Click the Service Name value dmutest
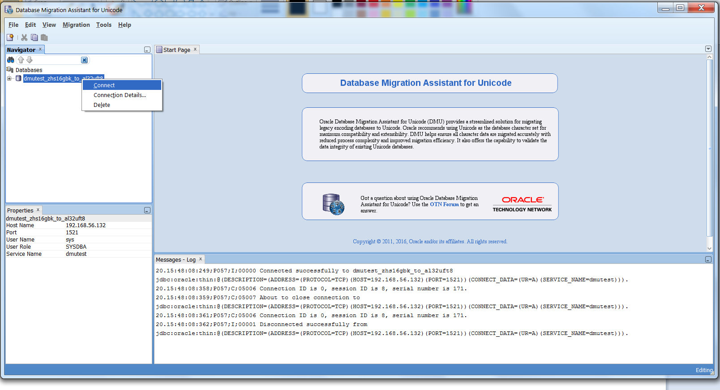This screenshot has width=720, height=390. tap(76, 254)
